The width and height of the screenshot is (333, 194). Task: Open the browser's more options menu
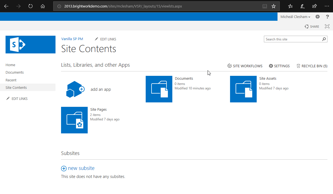327,6
